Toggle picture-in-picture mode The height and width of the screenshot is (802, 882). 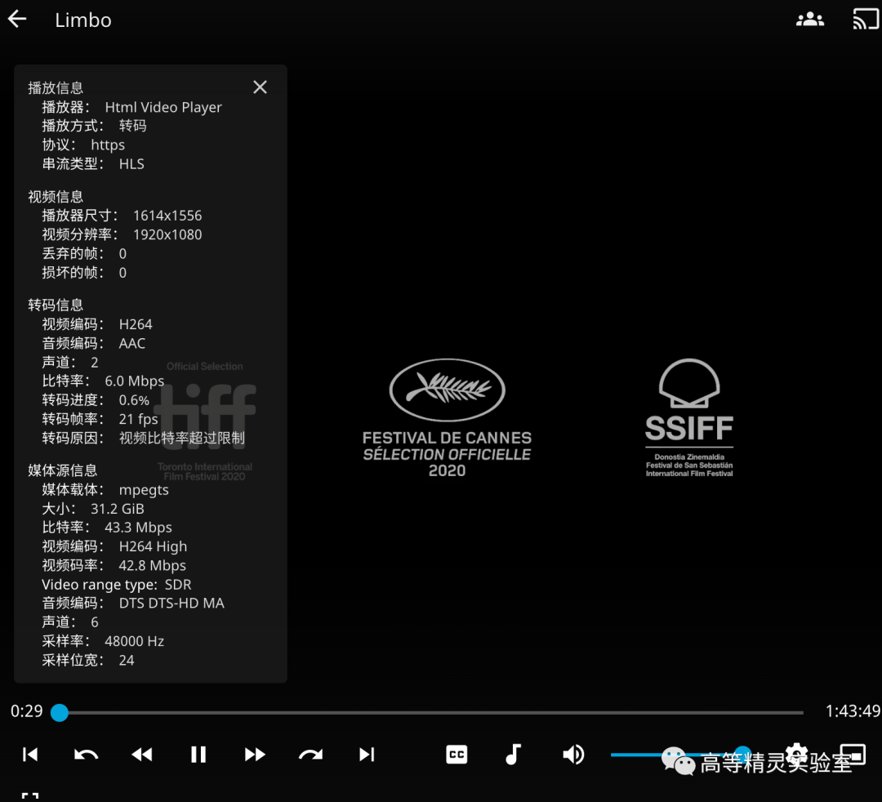tap(853, 754)
